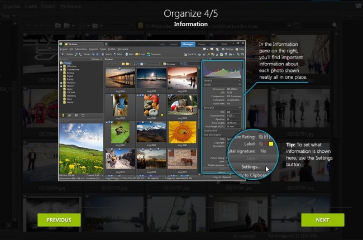
Task: Select the Winter folder
Action: coord(70,102)
